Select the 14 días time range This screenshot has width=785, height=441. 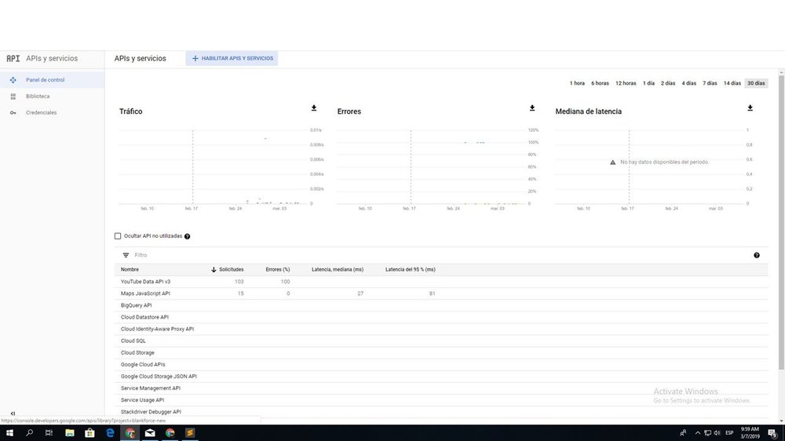(x=732, y=83)
